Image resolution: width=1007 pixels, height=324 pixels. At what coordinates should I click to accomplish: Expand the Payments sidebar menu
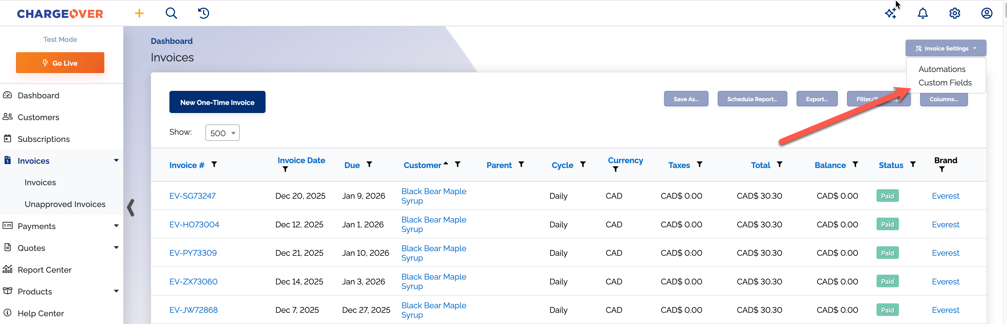coord(116,226)
